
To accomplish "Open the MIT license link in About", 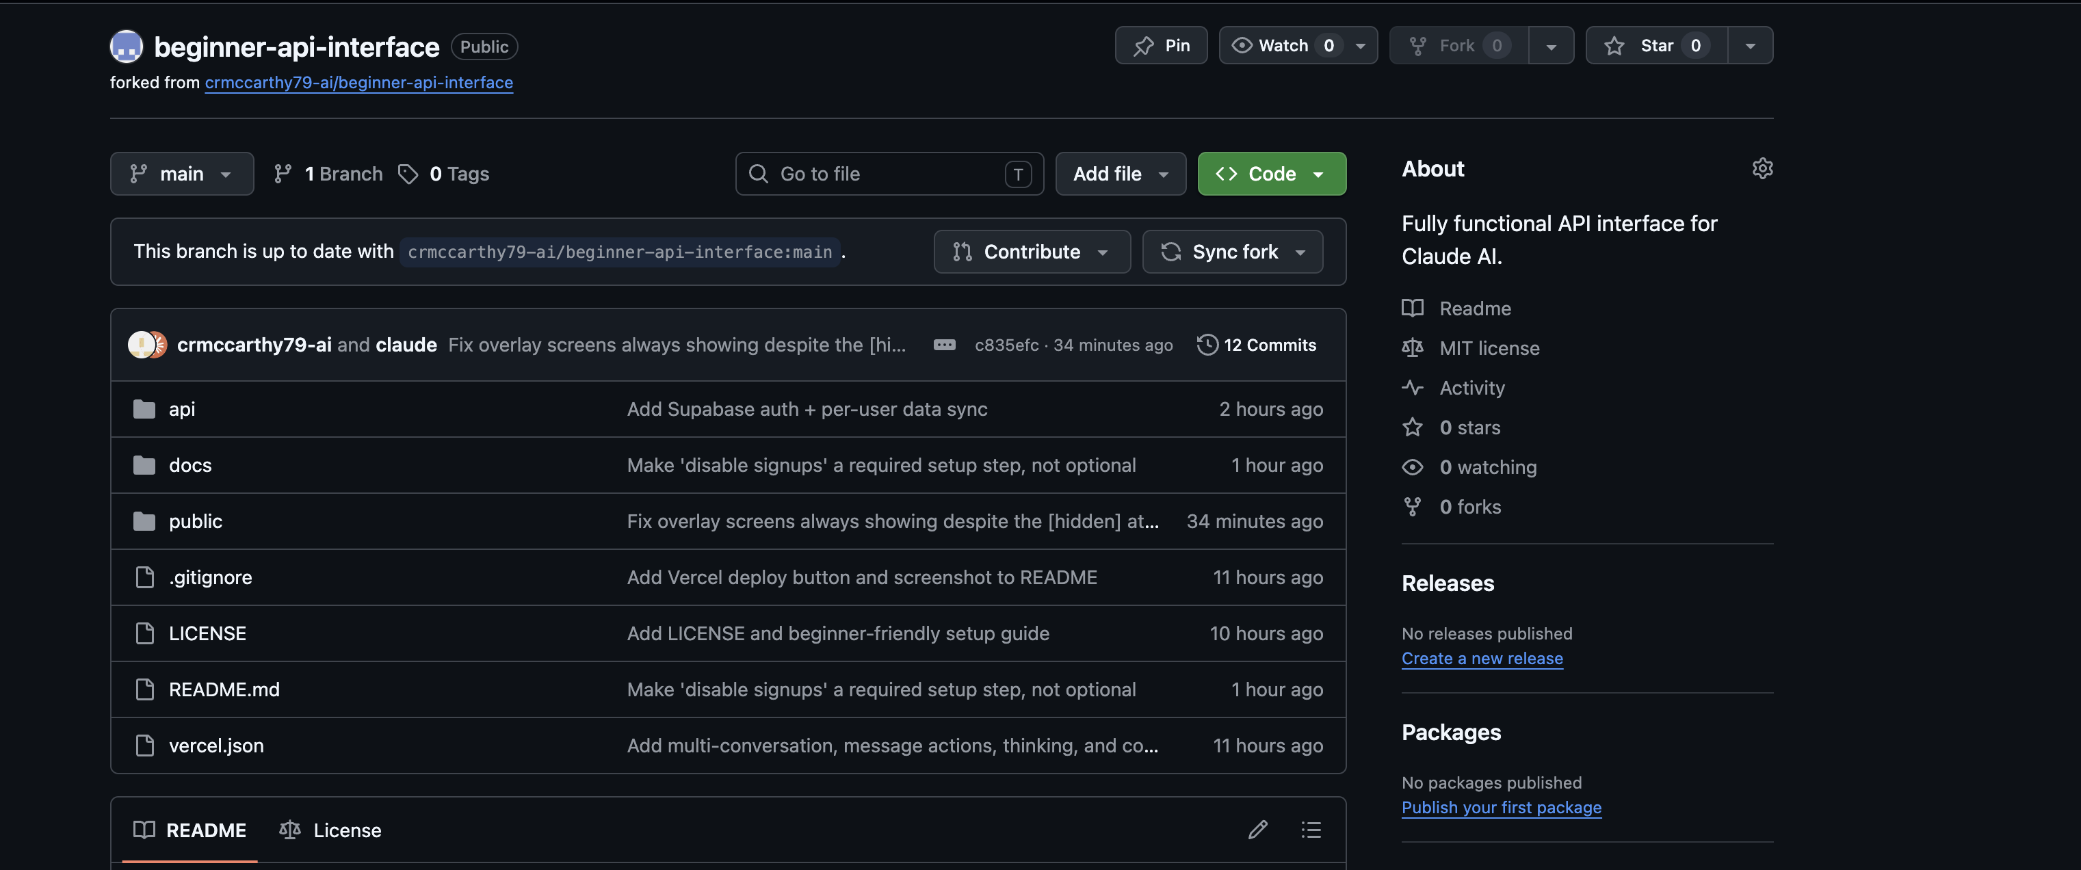I will click(x=1489, y=348).
